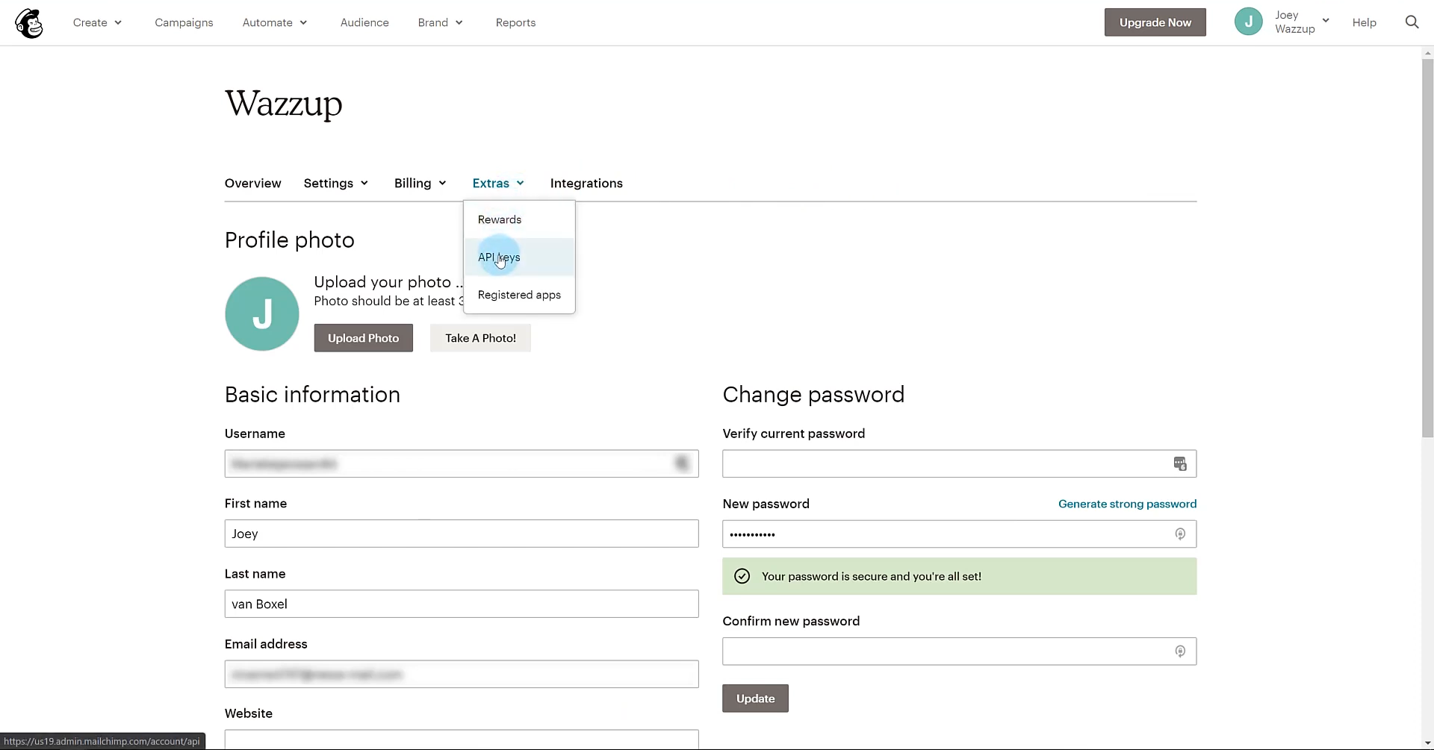Select API keys from Extras menu
This screenshot has height=750, width=1434.
(x=519, y=257)
